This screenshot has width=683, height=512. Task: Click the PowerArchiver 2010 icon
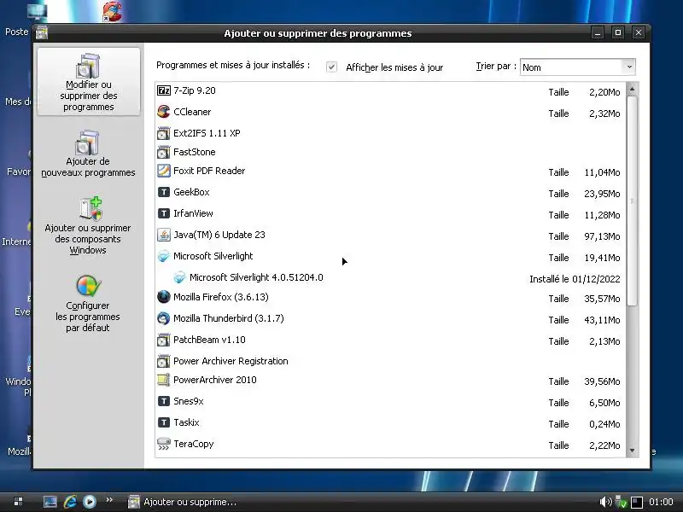click(163, 380)
